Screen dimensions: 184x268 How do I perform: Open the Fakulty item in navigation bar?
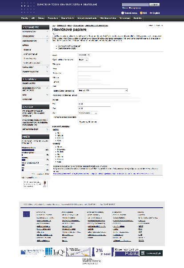click(x=24, y=18)
